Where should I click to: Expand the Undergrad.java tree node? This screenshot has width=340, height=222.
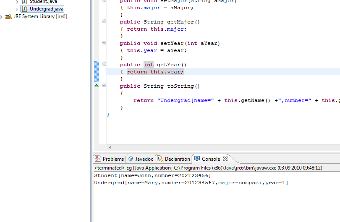tap(17, 9)
